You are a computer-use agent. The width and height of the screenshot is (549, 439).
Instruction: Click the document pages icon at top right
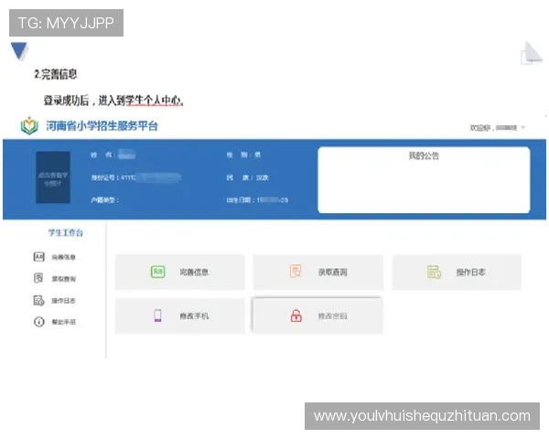531,53
